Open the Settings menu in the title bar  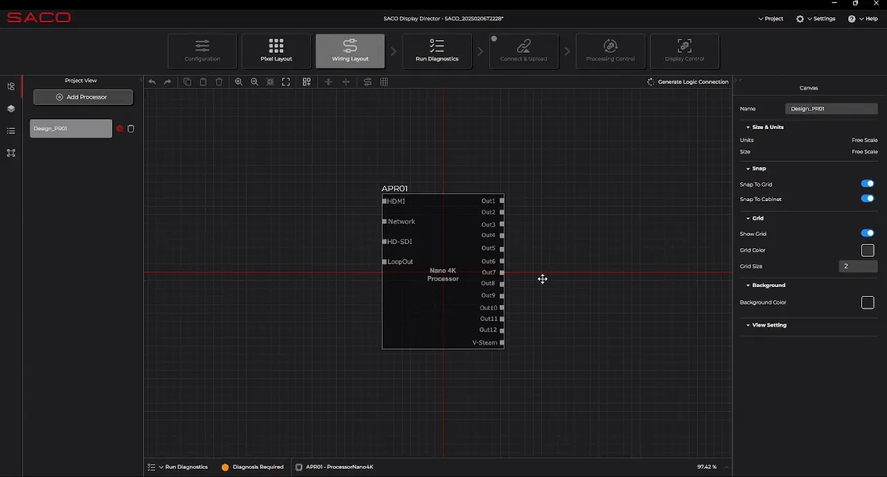[816, 19]
